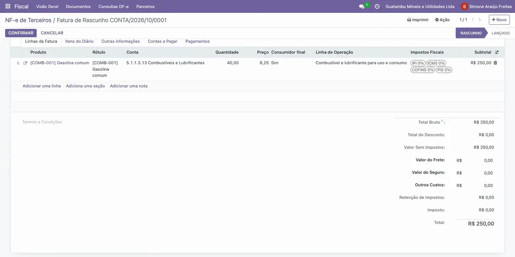Open the Pagamentos tab
The image size is (515, 257).
198,41
